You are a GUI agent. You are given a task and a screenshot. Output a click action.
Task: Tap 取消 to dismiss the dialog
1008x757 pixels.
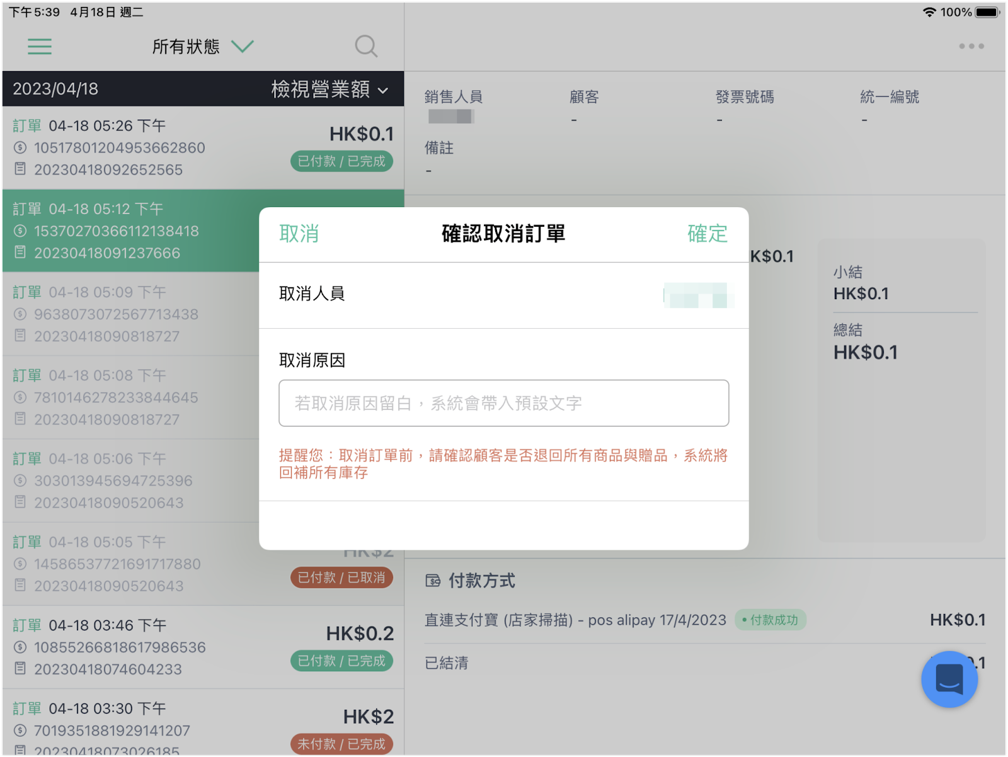299,234
